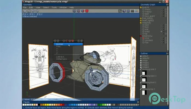Open the View menu
Viewport: 191px width, 109px height.
click(x=38, y=7)
